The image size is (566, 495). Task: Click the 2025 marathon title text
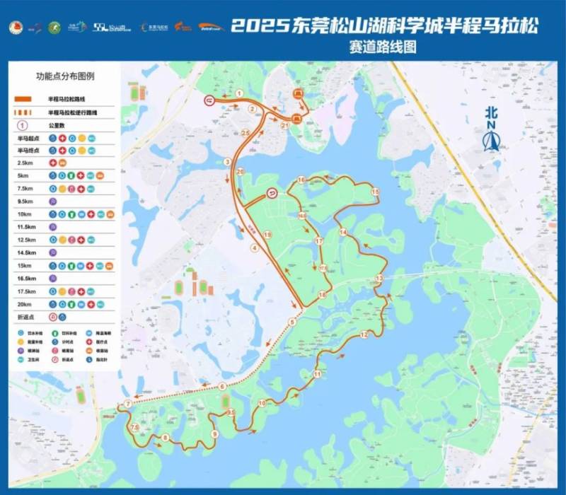coord(386,24)
